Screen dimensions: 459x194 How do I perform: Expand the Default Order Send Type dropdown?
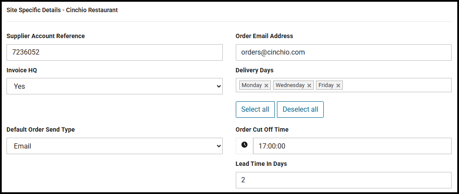click(114, 146)
